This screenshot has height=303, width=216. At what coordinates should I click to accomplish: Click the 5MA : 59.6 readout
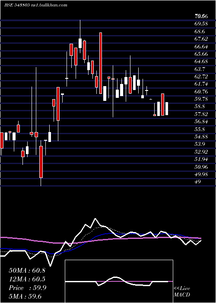[25, 297]
